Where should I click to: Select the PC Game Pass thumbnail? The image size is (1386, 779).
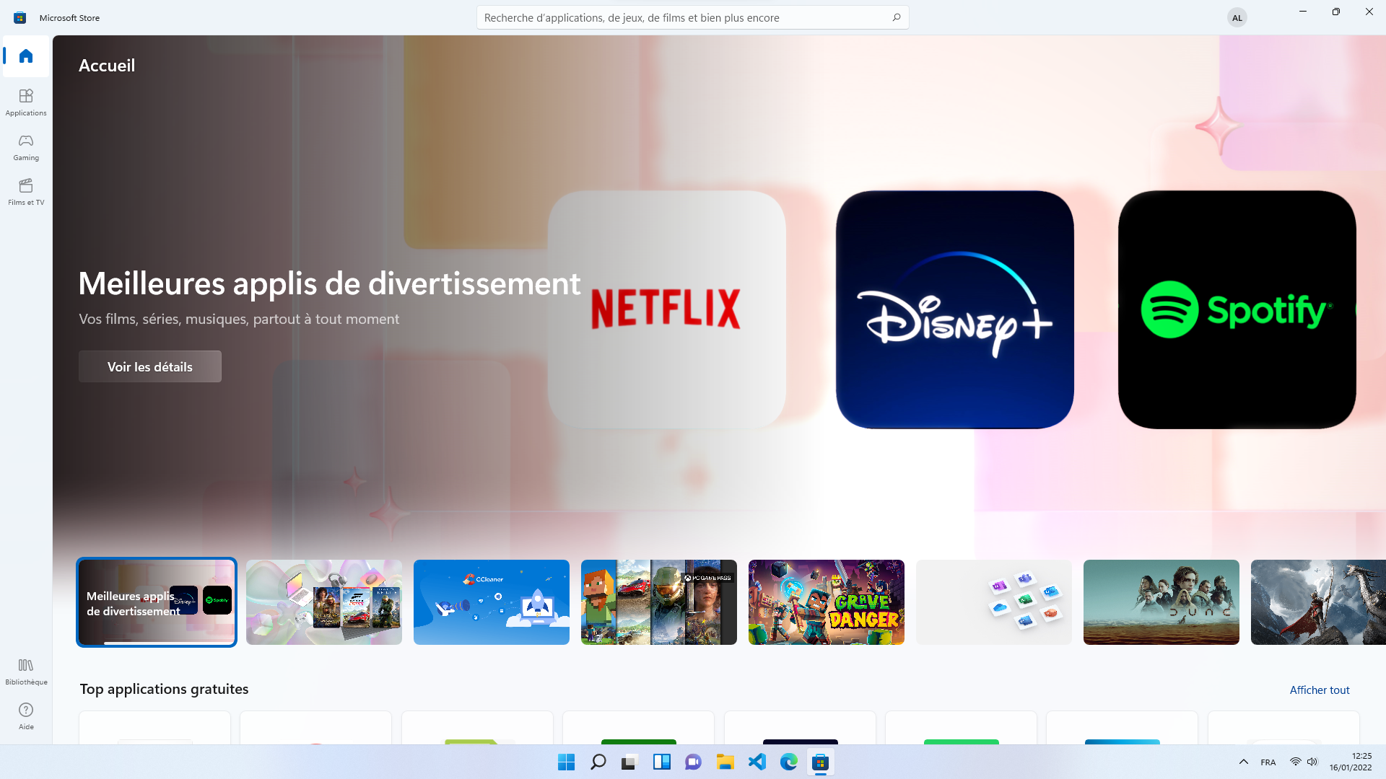click(659, 602)
